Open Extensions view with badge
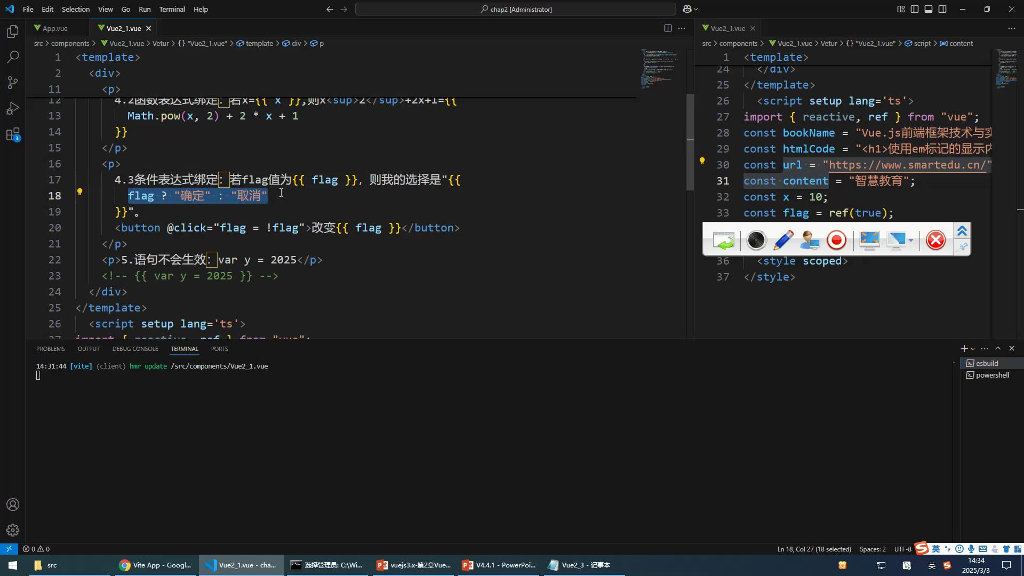This screenshot has width=1024, height=576. [x=13, y=134]
